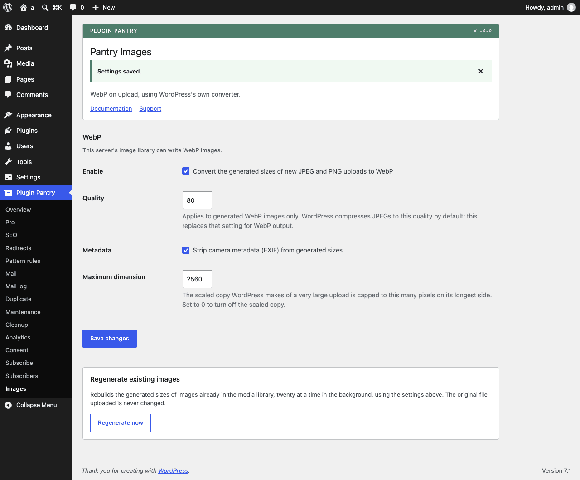Open Media menu item
This screenshot has height=480, width=580.
36,63
